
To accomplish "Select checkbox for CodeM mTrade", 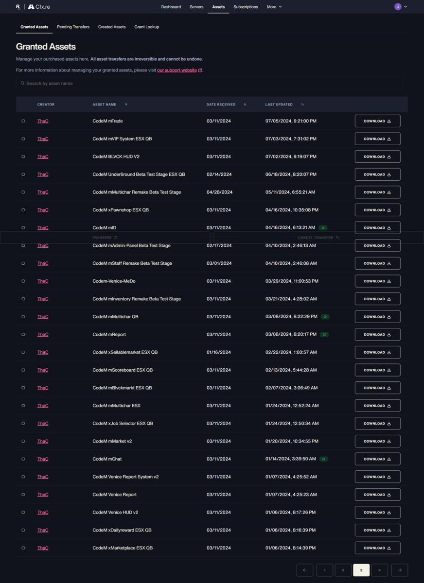I will (x=23, y=121).
